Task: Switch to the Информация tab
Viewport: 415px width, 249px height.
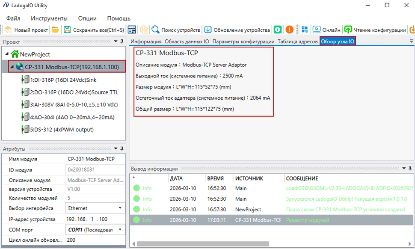Action: [146, 41]
